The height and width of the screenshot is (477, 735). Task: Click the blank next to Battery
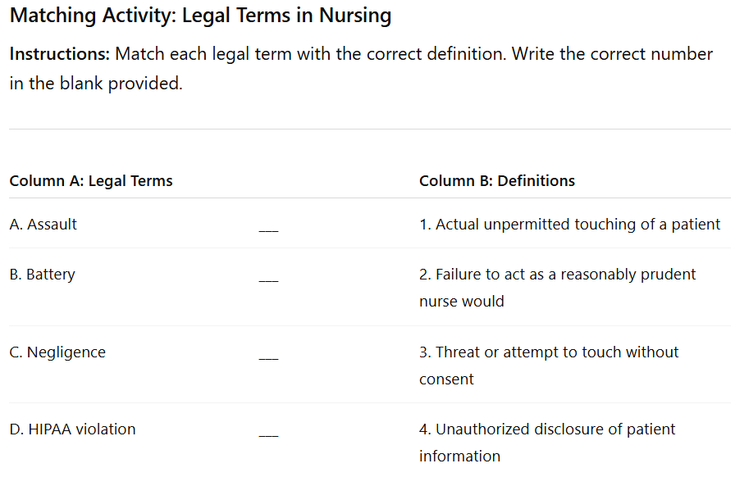coord(268,280)
